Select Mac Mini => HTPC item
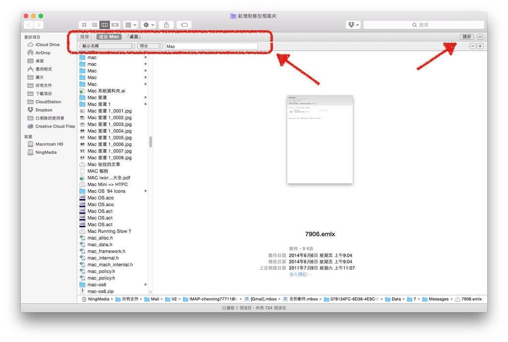508x342 pixels. 108,184
